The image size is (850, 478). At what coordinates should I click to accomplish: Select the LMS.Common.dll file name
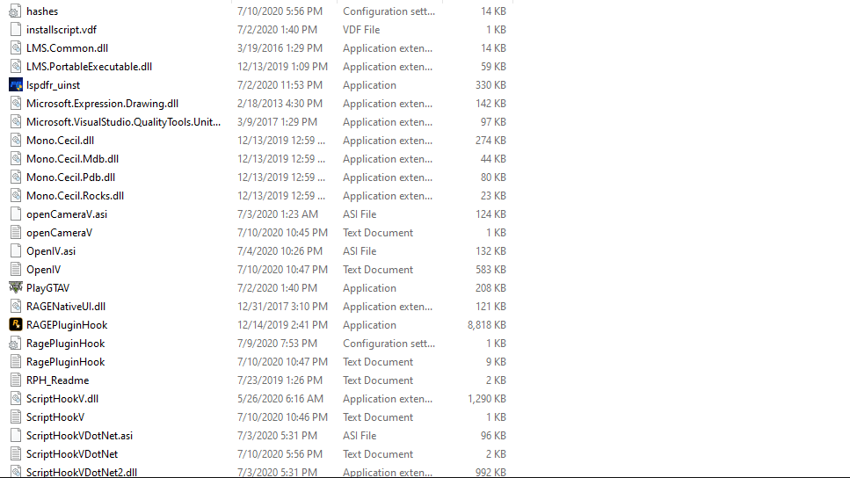(67, 47)
